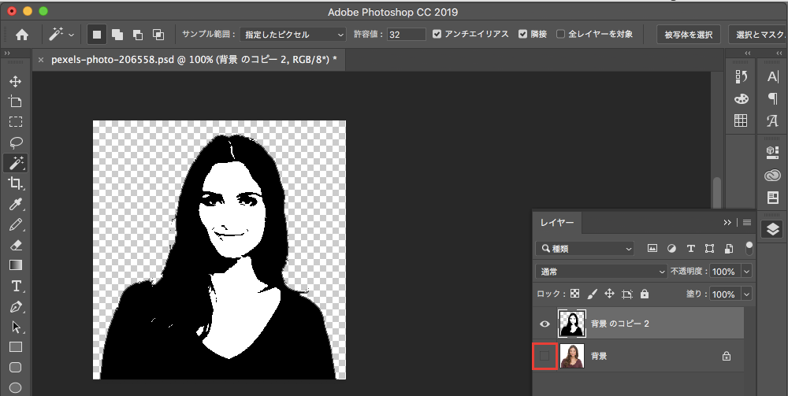
Task: Open the サンプル範囲 dropdown
Action: [292, 35]
